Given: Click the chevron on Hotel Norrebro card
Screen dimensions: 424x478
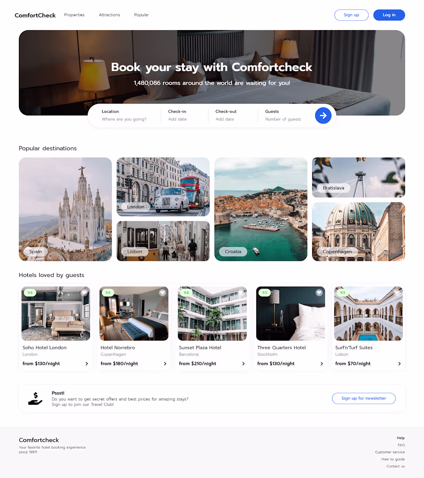Looking at the screenshot, I should pyautogui.click(x=165, y=363).
